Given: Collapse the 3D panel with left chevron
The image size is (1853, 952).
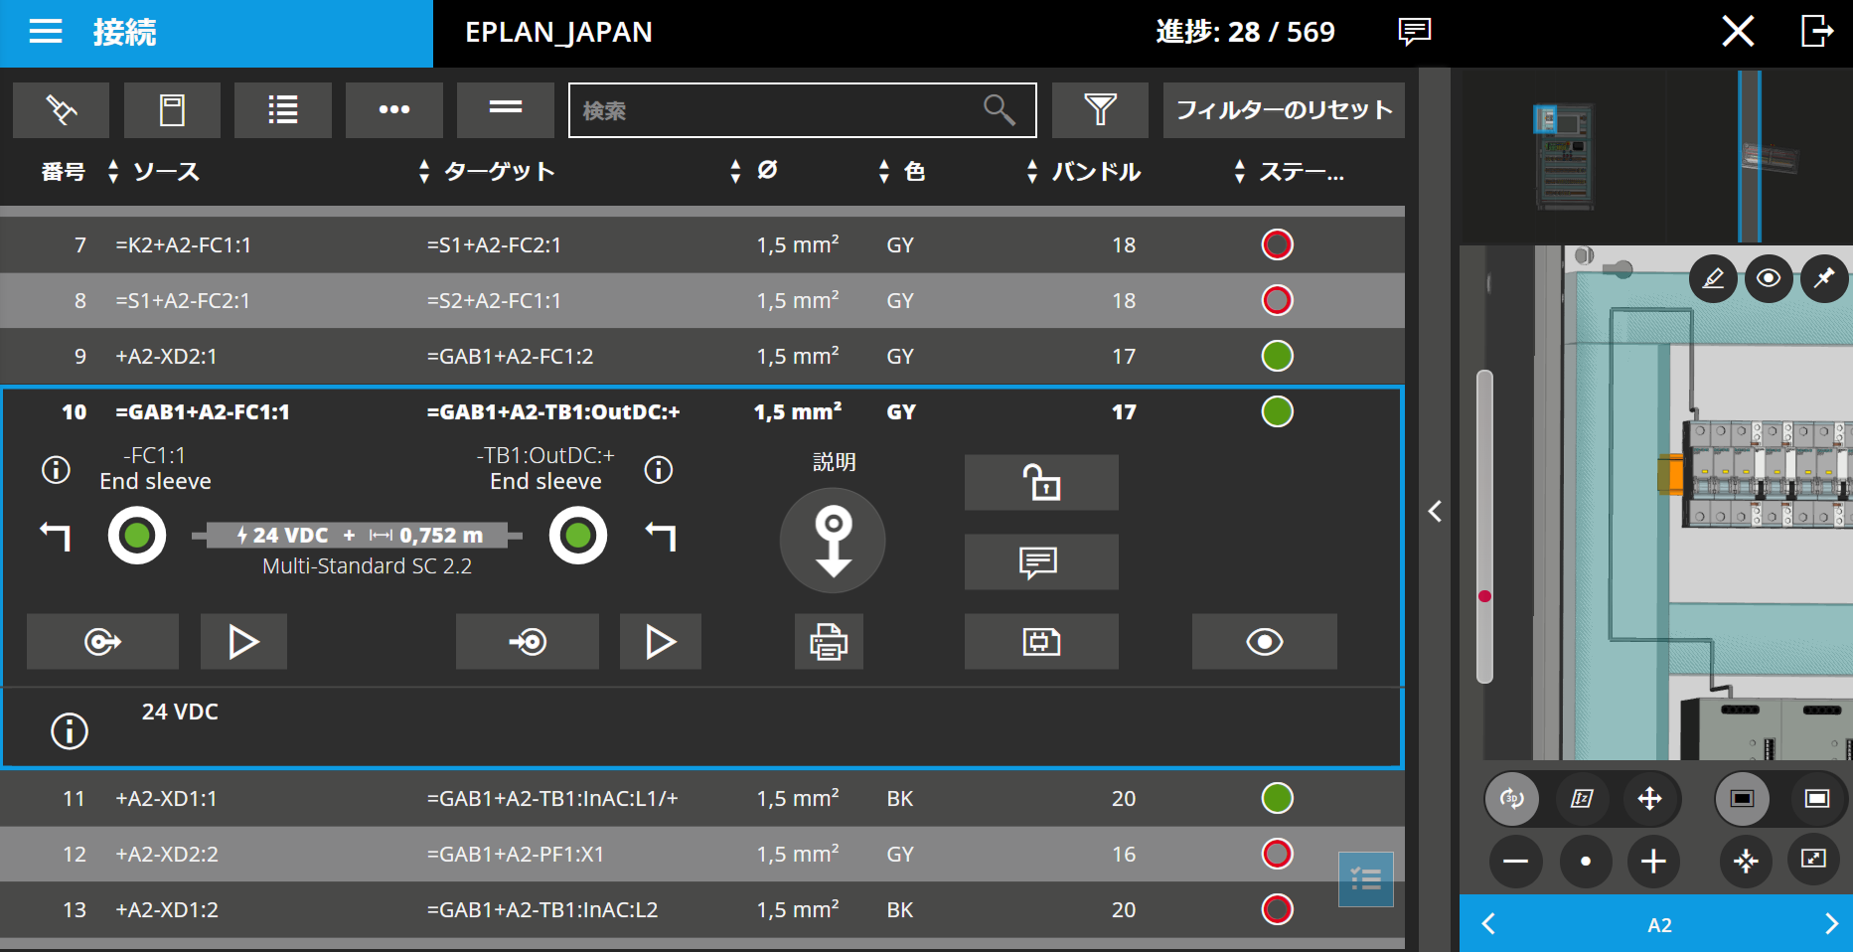Looking at the screenshot, I should coord(1435,511).
